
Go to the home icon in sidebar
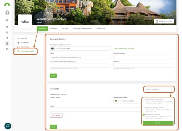pos(7,27)
